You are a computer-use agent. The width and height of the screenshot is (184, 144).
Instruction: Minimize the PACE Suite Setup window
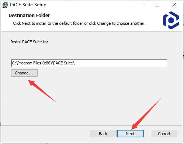tap(141, 5)
